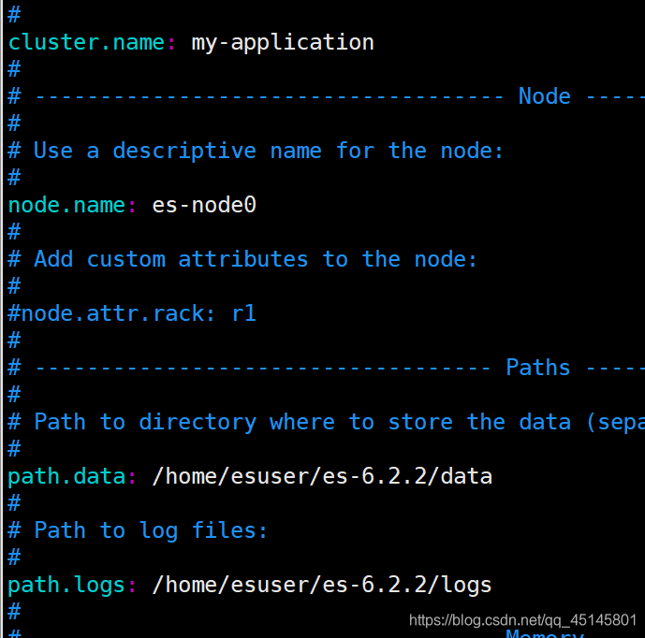Click the value 'my-application'
This screenshot has width=645, height=638.
(x=283, y=44)
